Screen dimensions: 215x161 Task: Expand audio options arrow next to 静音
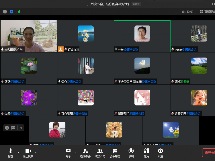tap(18, 153)
